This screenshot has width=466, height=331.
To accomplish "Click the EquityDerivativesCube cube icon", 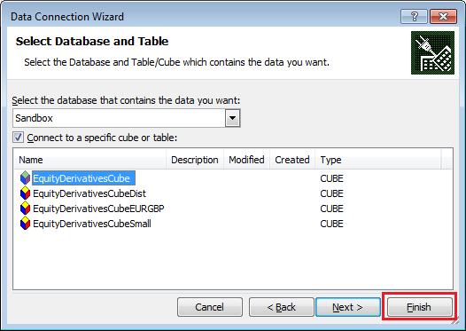I will pos(26,178).
